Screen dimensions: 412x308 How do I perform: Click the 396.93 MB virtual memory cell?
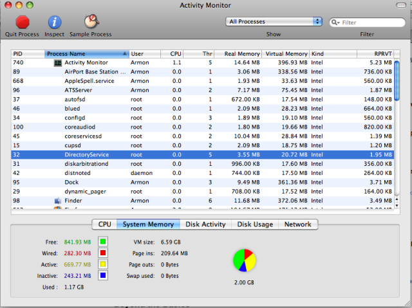click(x=292, y=63)
